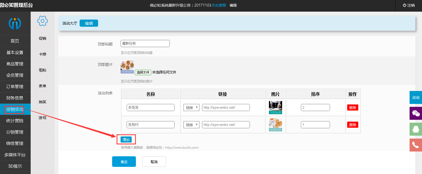The image size is (422, 174).
Task: Click the 顶部标题 text input field
Action: click(145, 44)
